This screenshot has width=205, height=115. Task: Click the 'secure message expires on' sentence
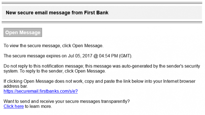68,56
